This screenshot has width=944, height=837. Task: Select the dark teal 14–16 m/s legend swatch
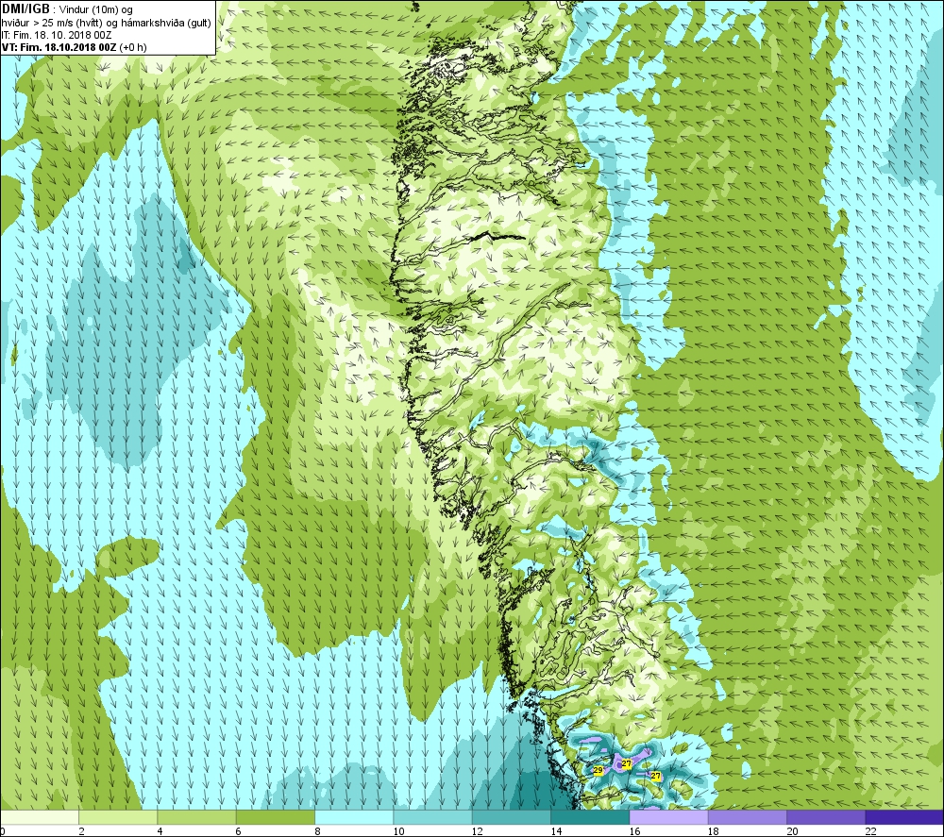point(590,817)
